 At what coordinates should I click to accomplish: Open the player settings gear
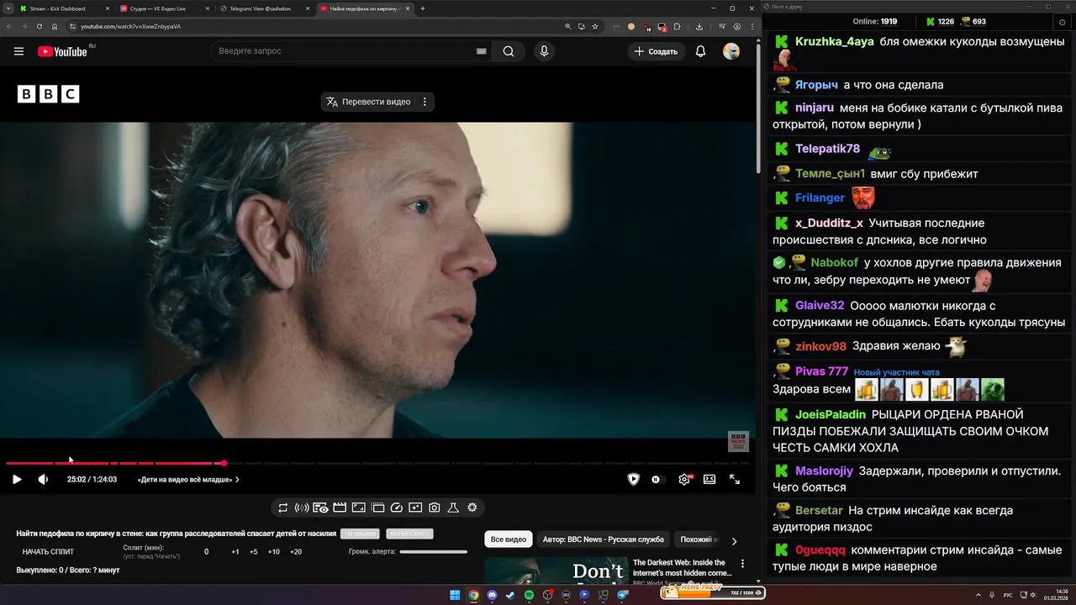(684, 479)
